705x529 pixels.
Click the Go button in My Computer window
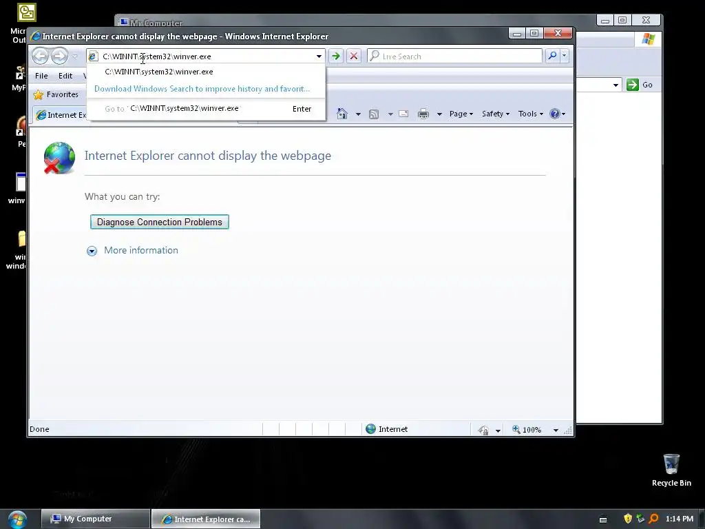pyautogui.click(x=640, y=85)
